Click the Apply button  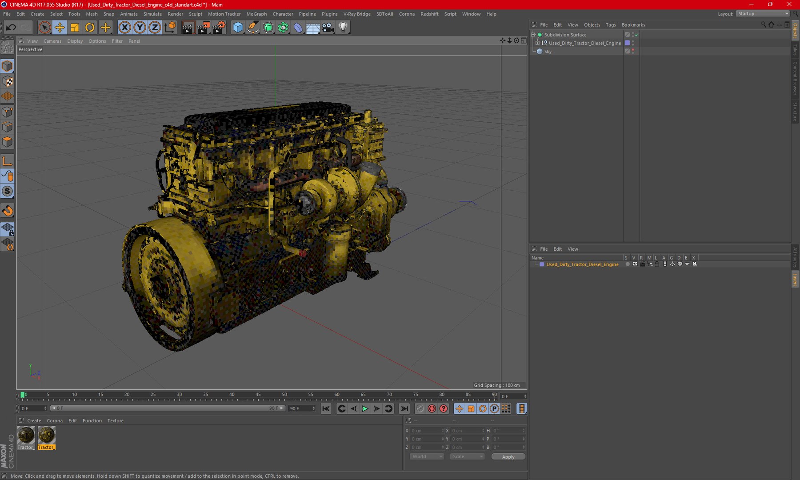tap(508, 456)
